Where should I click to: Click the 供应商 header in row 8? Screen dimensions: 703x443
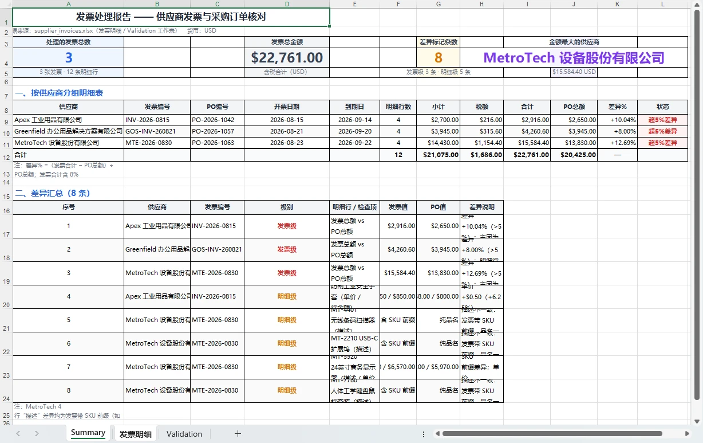coord(68,107)
